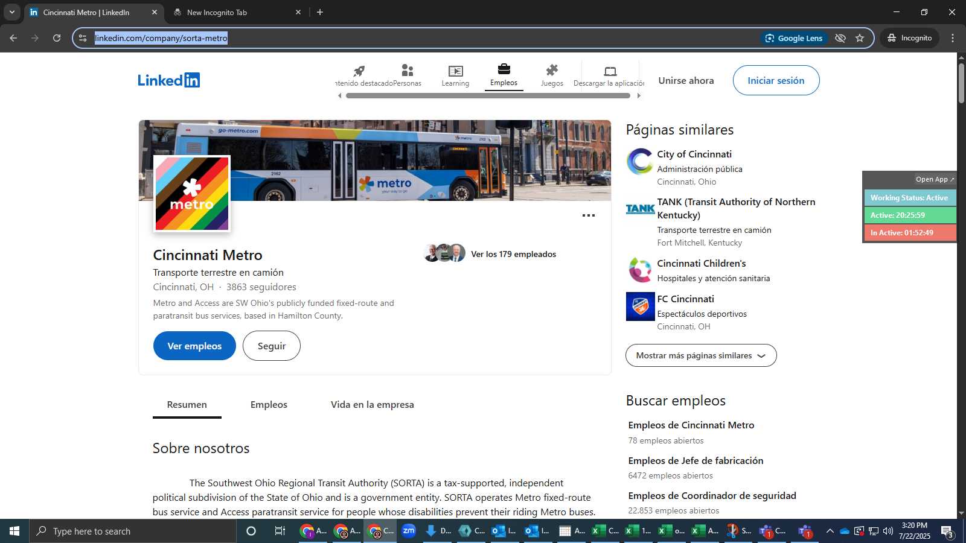Close the Cincinnati Metro LinkedIn tab
This screenshot has height=543, width=966.
point(154,12)
